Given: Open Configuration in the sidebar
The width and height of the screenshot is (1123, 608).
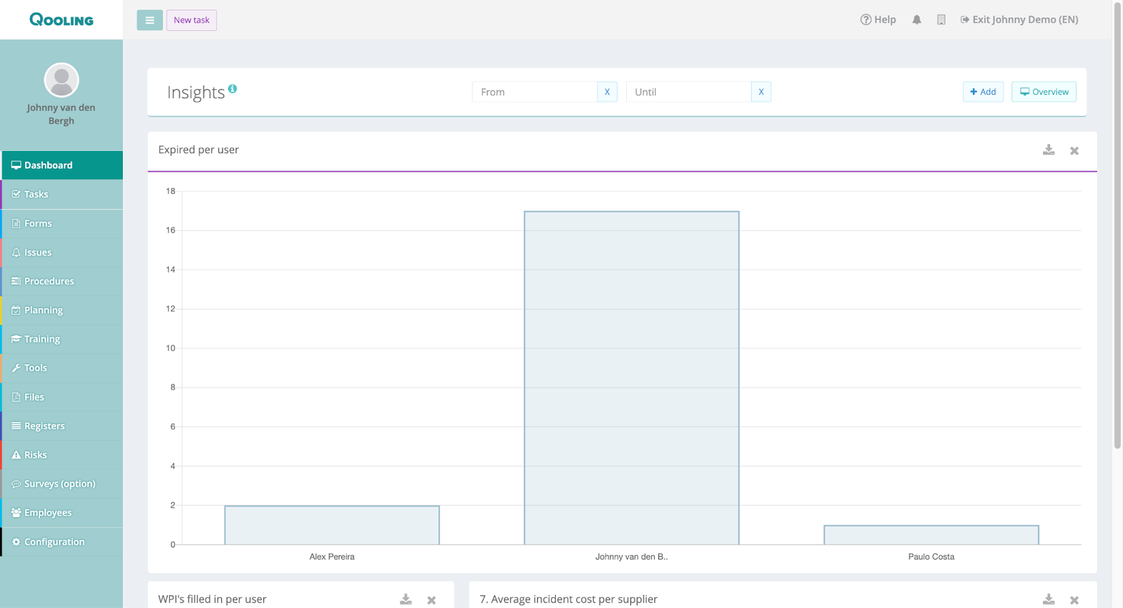Looking at the screenshot, I should pos(62,542).
